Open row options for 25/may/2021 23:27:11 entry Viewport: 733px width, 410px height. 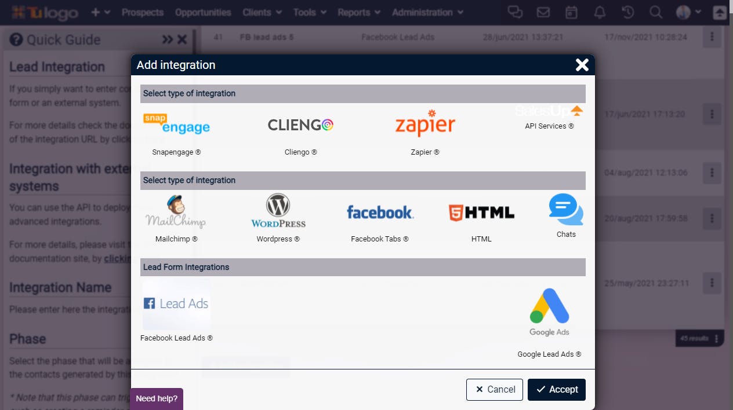(712, 283)
